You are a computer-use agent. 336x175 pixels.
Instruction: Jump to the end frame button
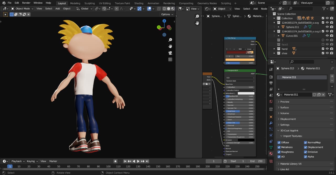point(147,161)
